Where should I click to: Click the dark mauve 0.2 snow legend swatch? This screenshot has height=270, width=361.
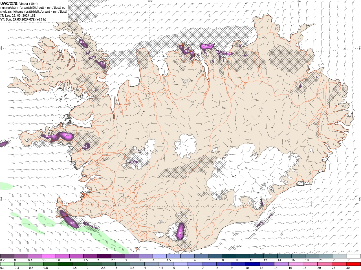pos(7,256)
